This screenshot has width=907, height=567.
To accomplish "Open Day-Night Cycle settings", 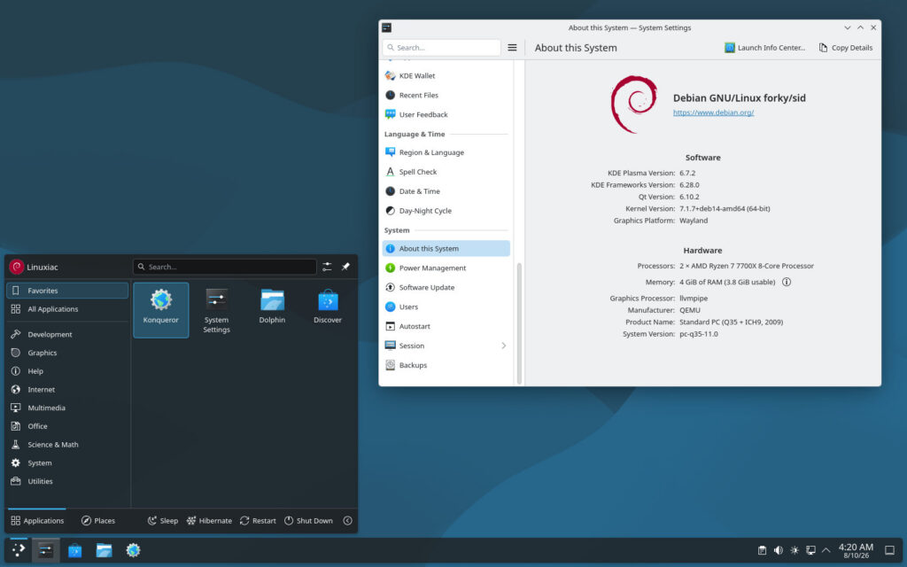I will tap(446, 211).
